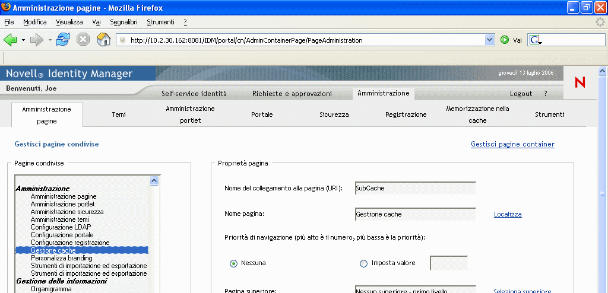Open the Strumenti subtab

tap(549, 114)
